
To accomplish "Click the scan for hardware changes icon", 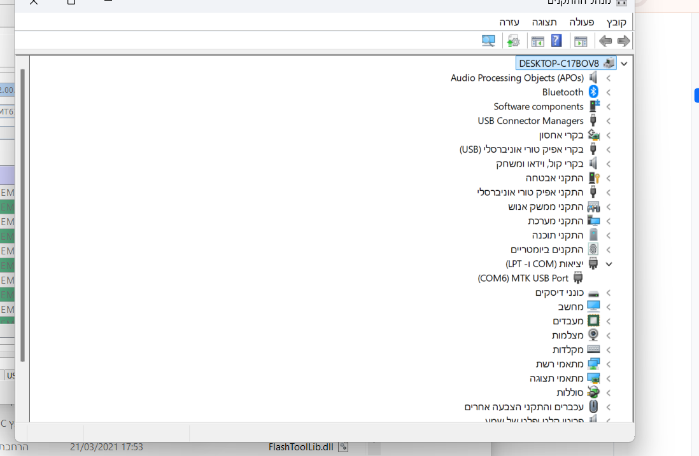I will tap(488, 41).
